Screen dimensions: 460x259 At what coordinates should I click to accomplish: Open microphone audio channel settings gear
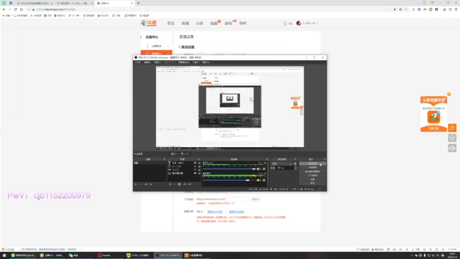pyautogui.click(x=264, y=169)
